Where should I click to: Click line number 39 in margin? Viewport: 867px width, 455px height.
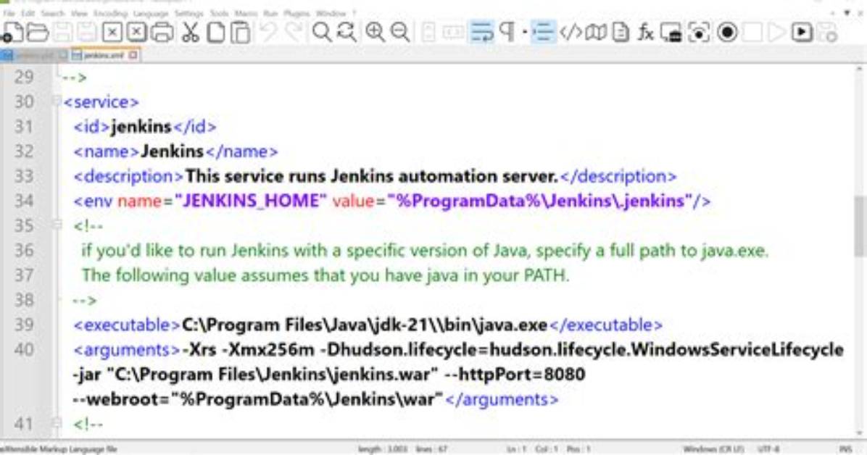[x=24, y=325]
